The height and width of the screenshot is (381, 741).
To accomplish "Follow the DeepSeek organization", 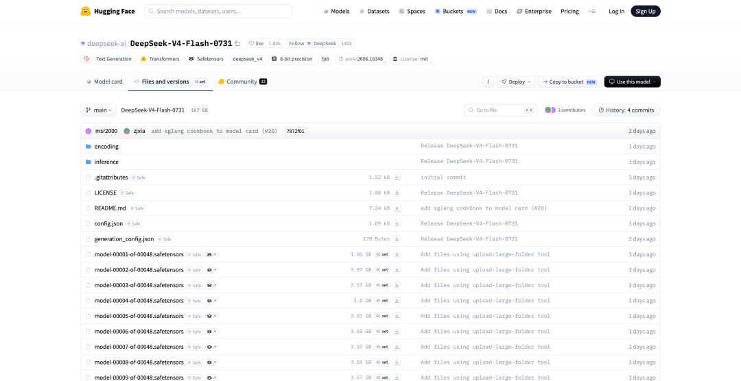I will click(312, 43).
